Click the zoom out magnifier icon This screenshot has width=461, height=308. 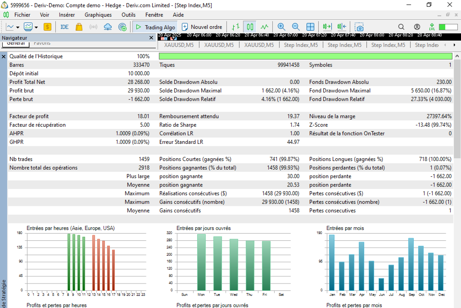[296, 27]
